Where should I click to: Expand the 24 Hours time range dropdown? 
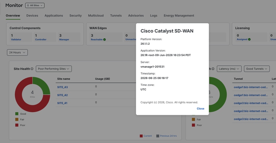tap(17, 52)
